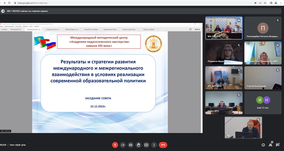Click the present screen button
The image size is (284, 151).
tap(146, 145)
